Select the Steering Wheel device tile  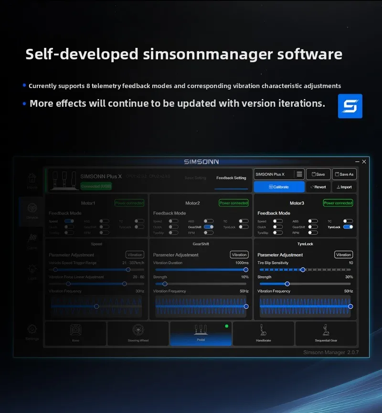click(138, 334)
